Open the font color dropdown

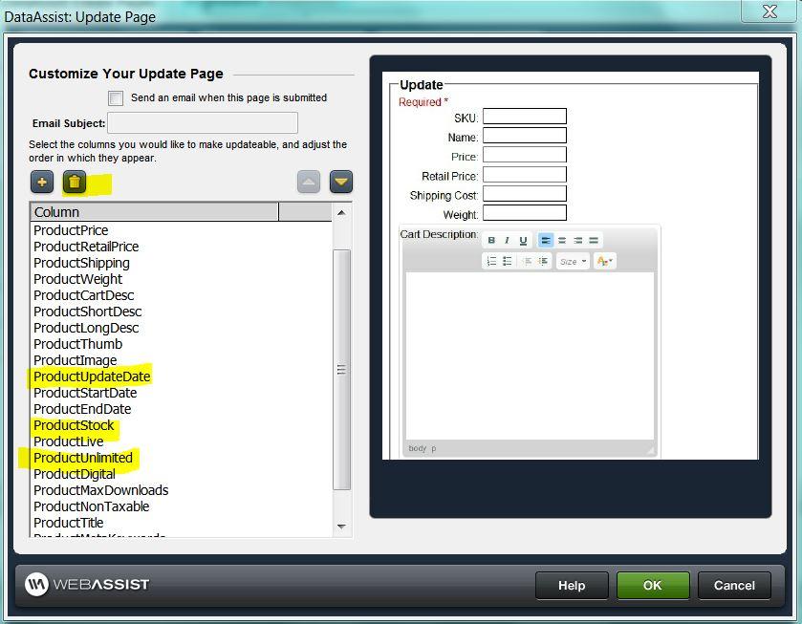pyautogui.click(x=603, y=261)
